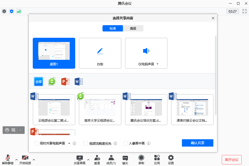Viewport: 249px width, 166px height.
Task: Show info for 同时共享电脑声音
Action: [74, 143]
